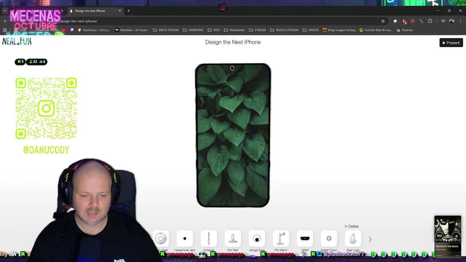Start the Present mode

pos(451,43)
